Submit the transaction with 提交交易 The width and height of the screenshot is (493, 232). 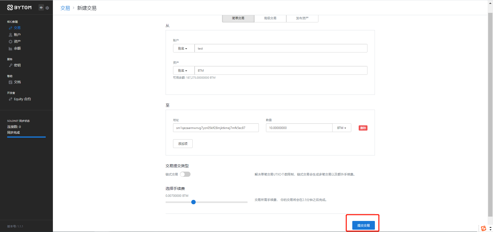[363, 225]
